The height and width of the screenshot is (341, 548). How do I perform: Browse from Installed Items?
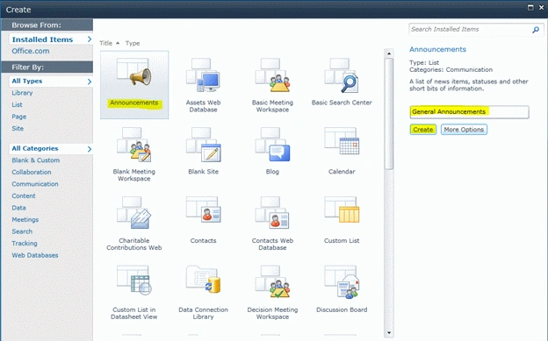tap(51, 39)
